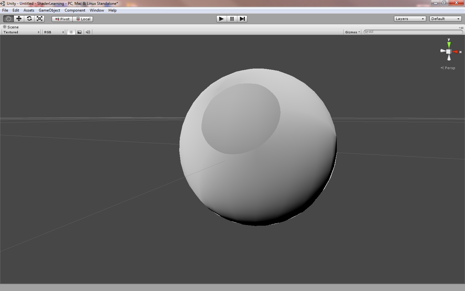Restore down the Unity window
The image size is (465, 291).
[444, 3]
